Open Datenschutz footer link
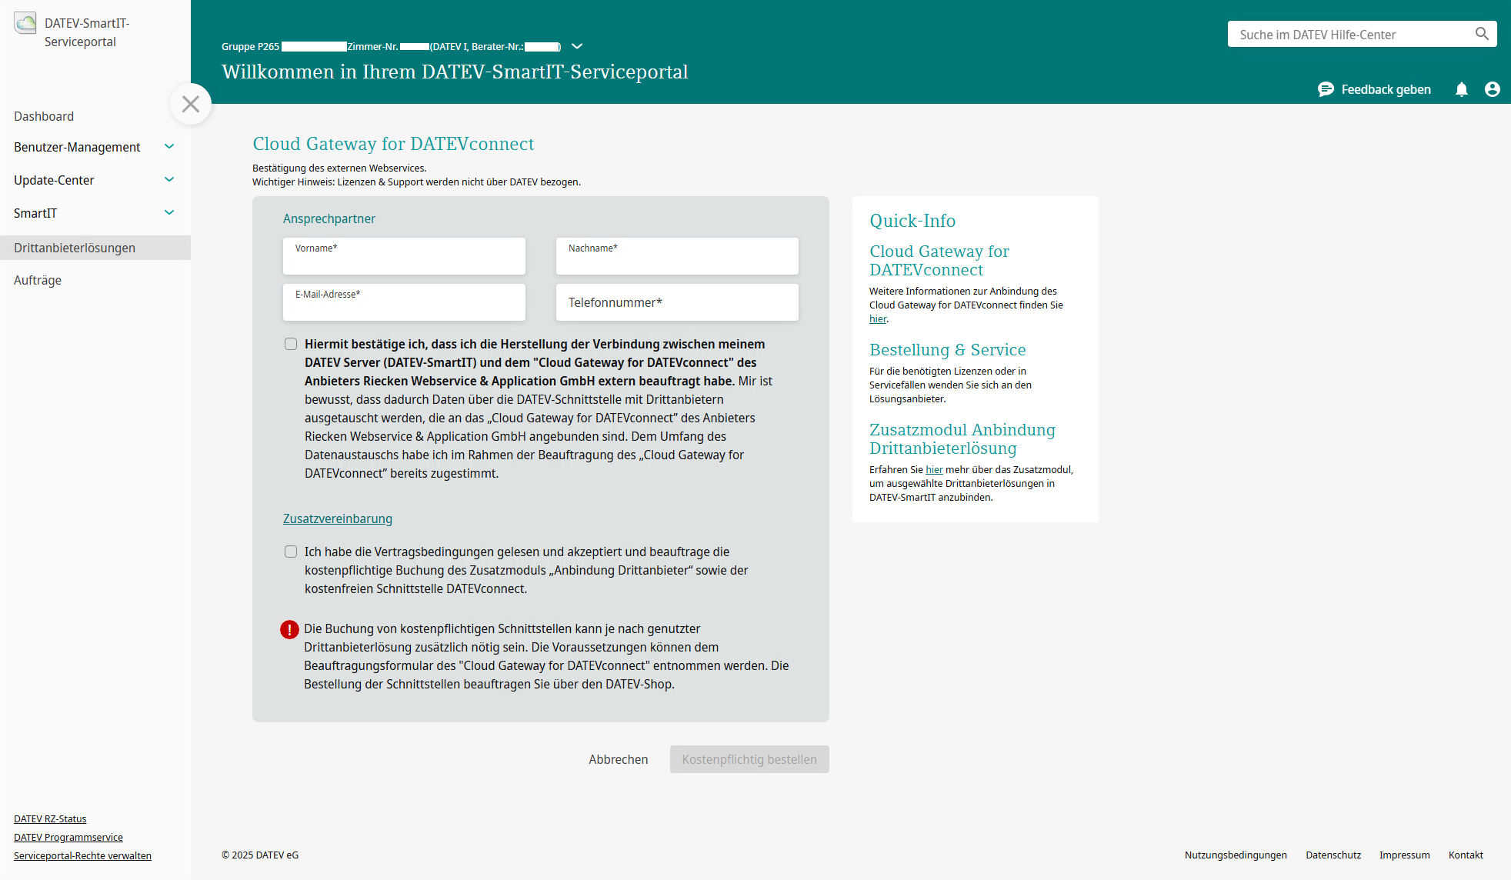The height and width of the screenshot is (880, 1511). pyautogui.click(x=1333, y=855)
